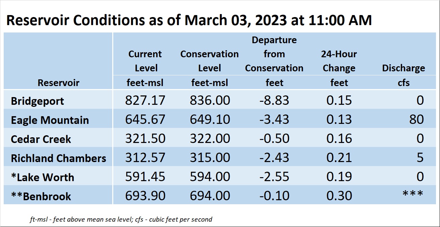Screen dimensions: 440x227
Task: Select Benbrook conservation level 694.00
Action: [x=210, y=196]
